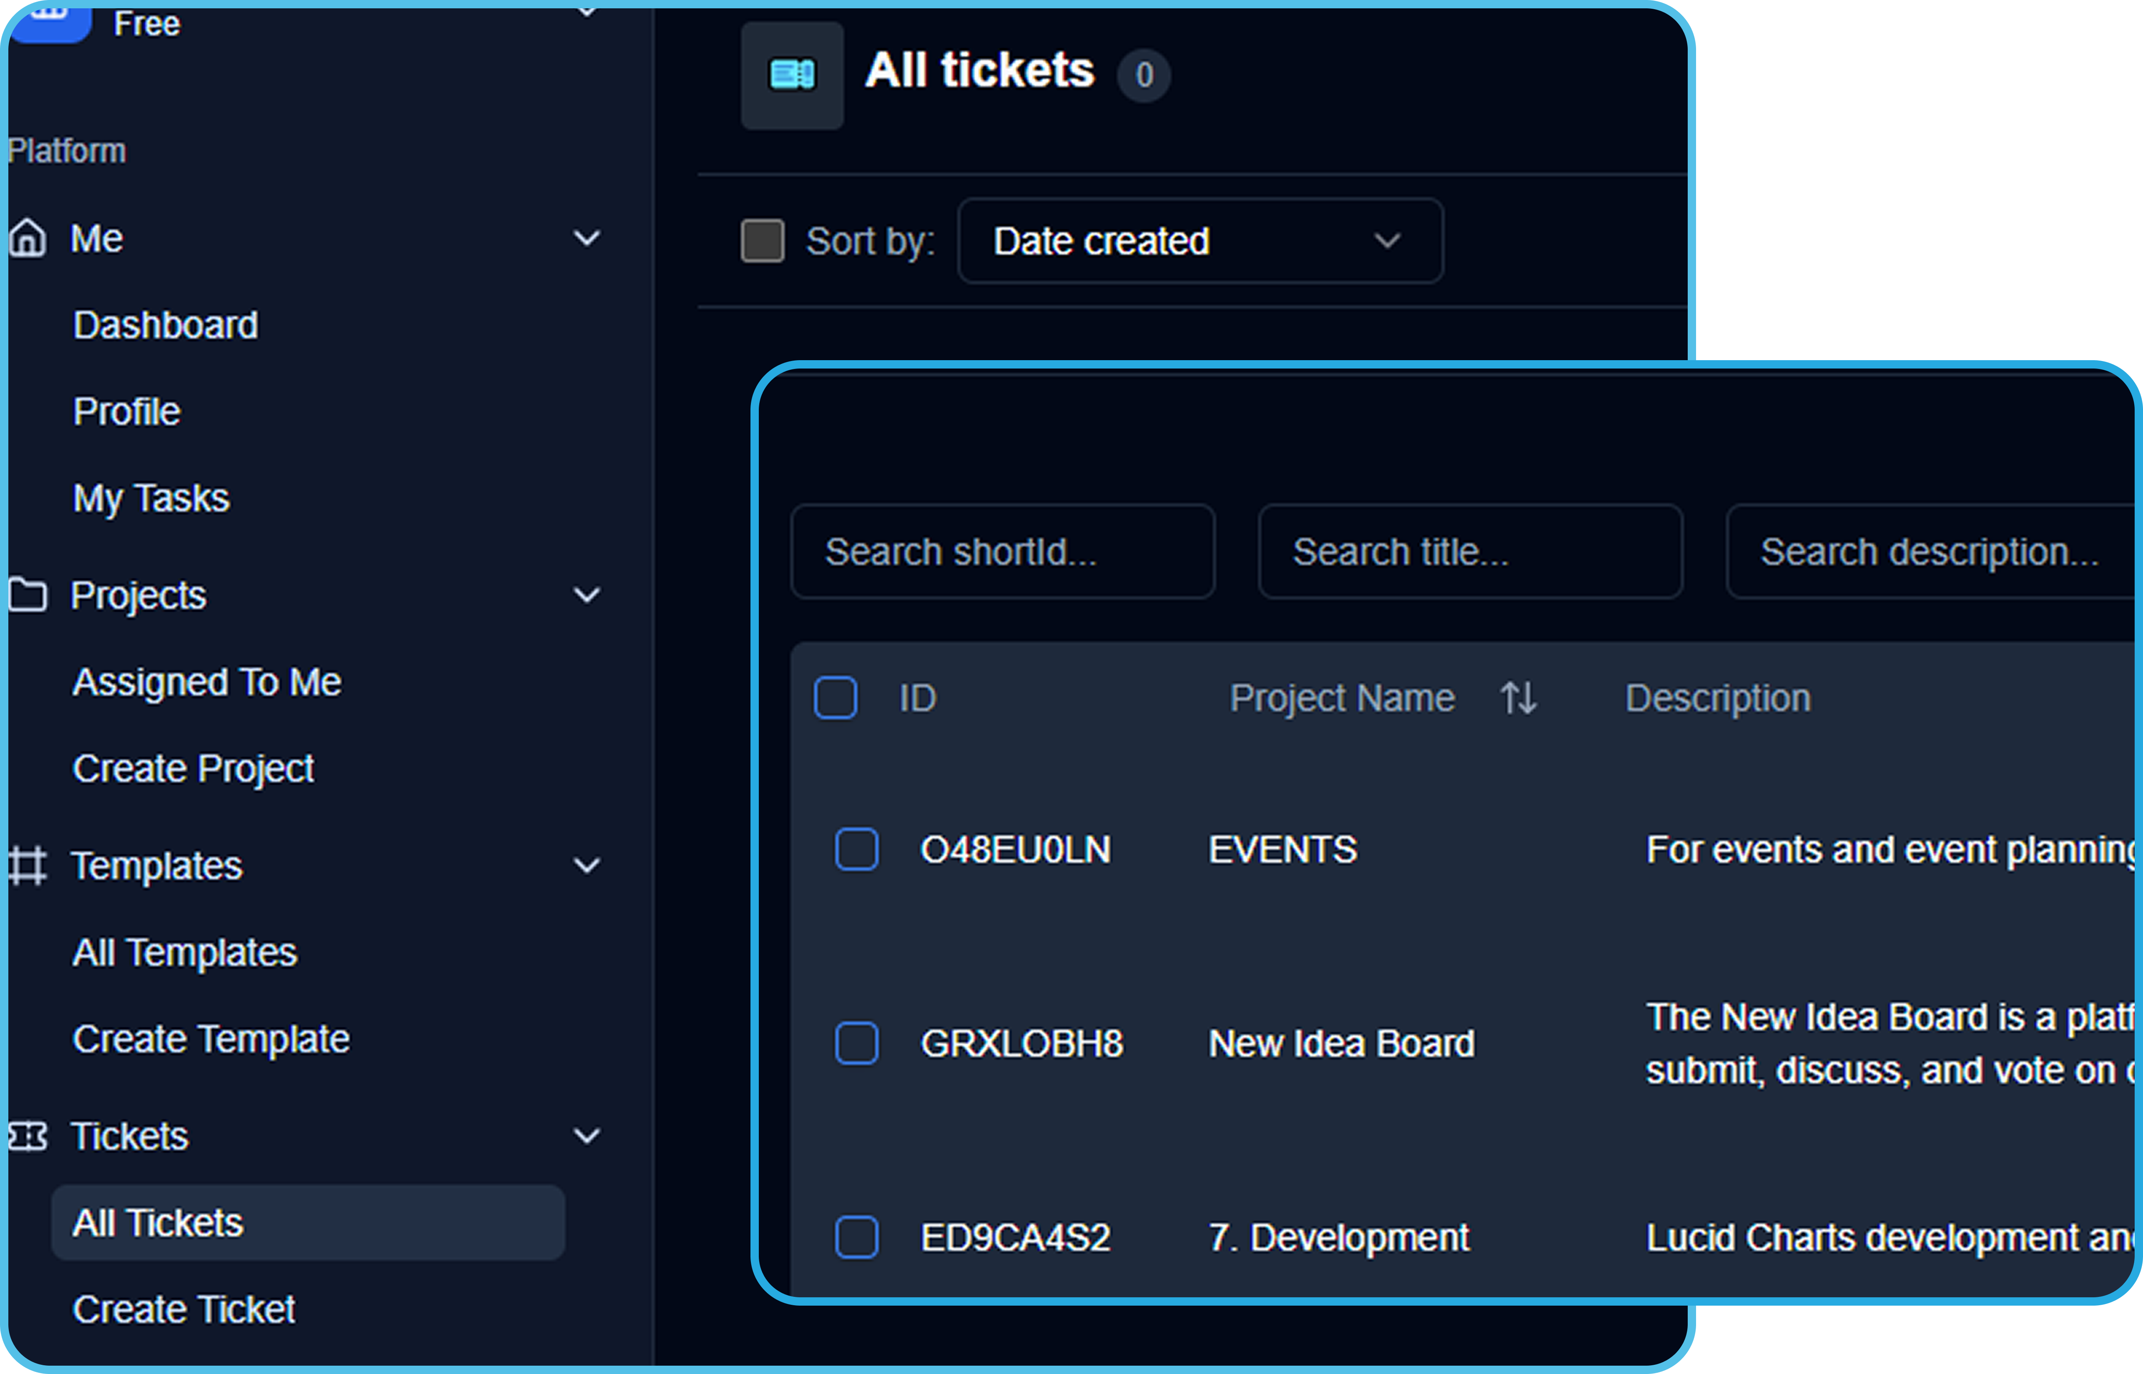Click the grid icon next to Templates
Viewport: 2143px width, 1374px height.
coord(27,865)
